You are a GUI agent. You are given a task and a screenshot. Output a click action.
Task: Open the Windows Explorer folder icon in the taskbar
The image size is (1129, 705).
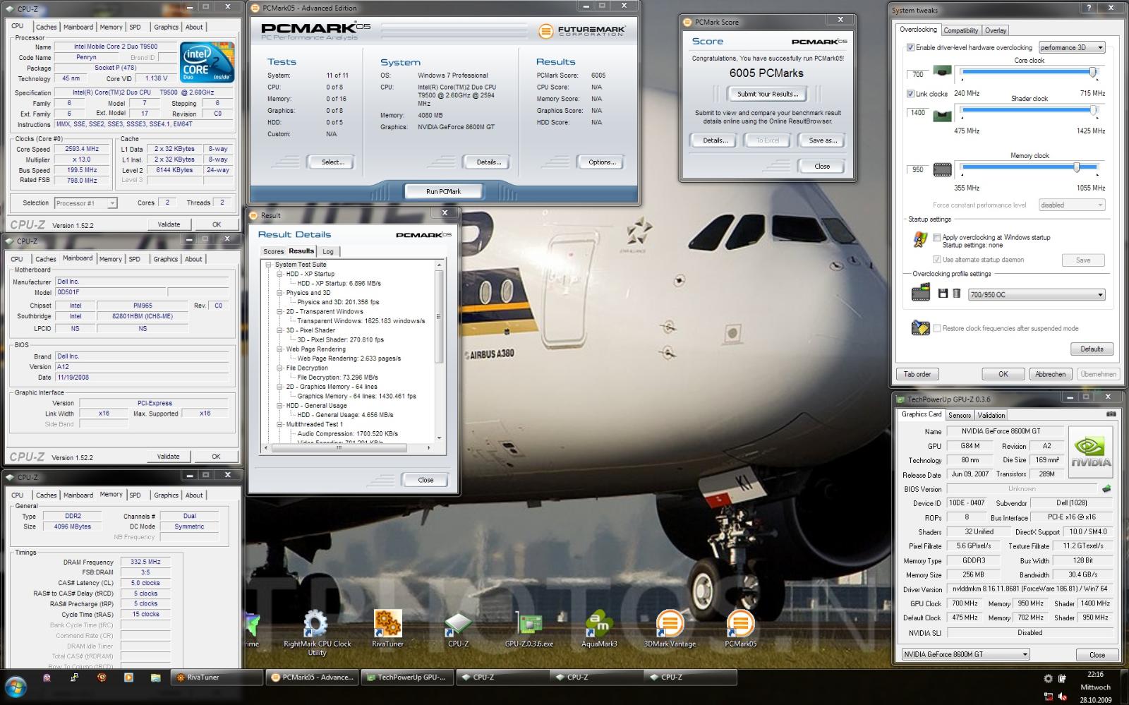coord(155,677)
